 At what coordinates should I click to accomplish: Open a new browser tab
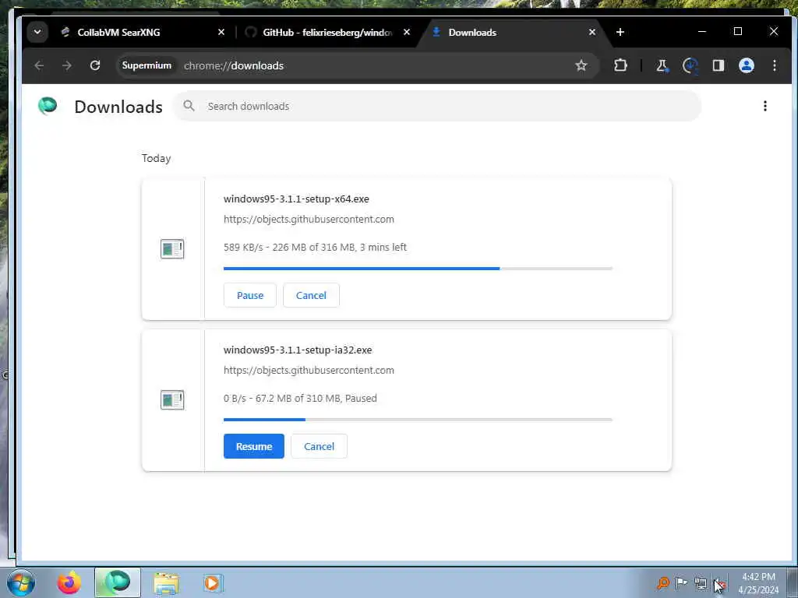(620, 32)
